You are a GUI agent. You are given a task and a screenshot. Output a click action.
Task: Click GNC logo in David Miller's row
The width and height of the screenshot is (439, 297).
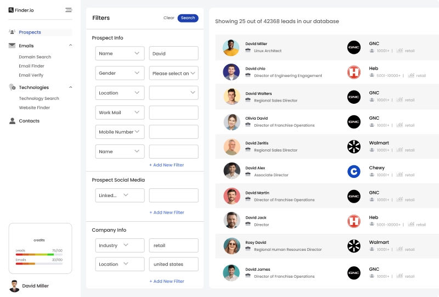click(x=354, y=47)
